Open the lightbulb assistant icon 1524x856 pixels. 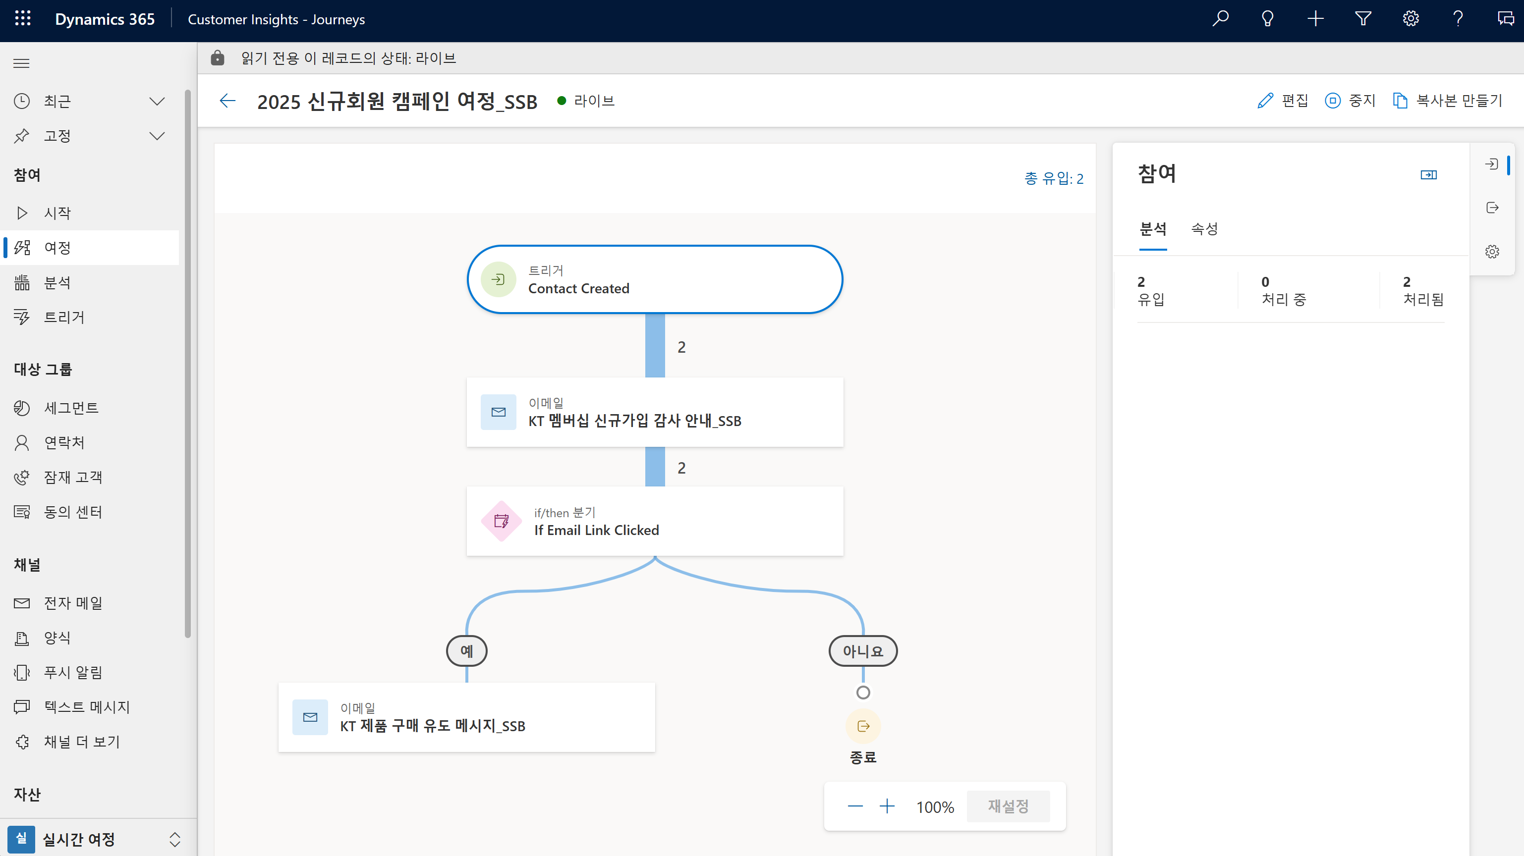[x=1267, y=19]
